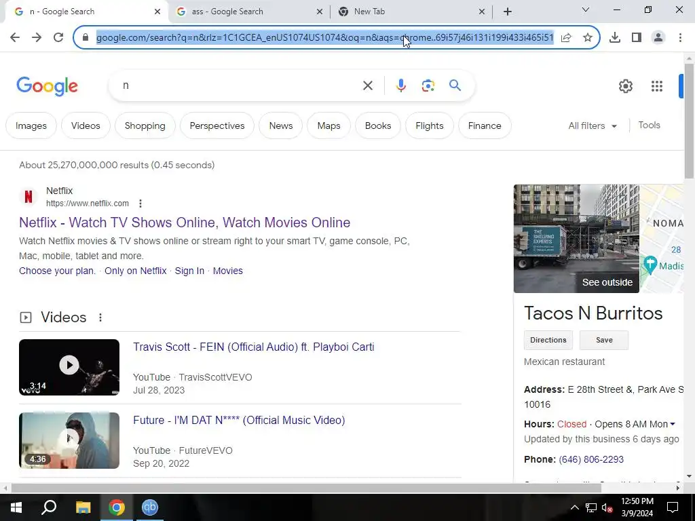
Task: Open Travis Scott FE!N video link
Action: [254, 347]
